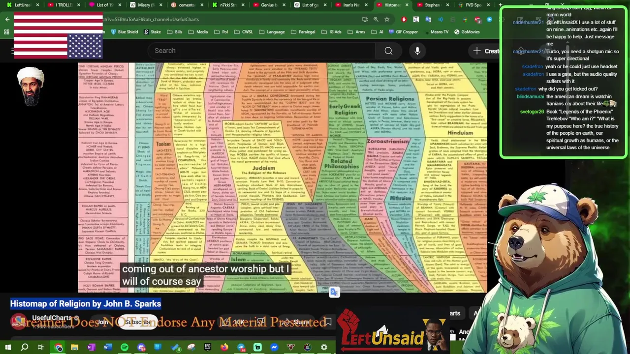
Task: Click the Histomap of Religion video title
Action: point(86,304)
